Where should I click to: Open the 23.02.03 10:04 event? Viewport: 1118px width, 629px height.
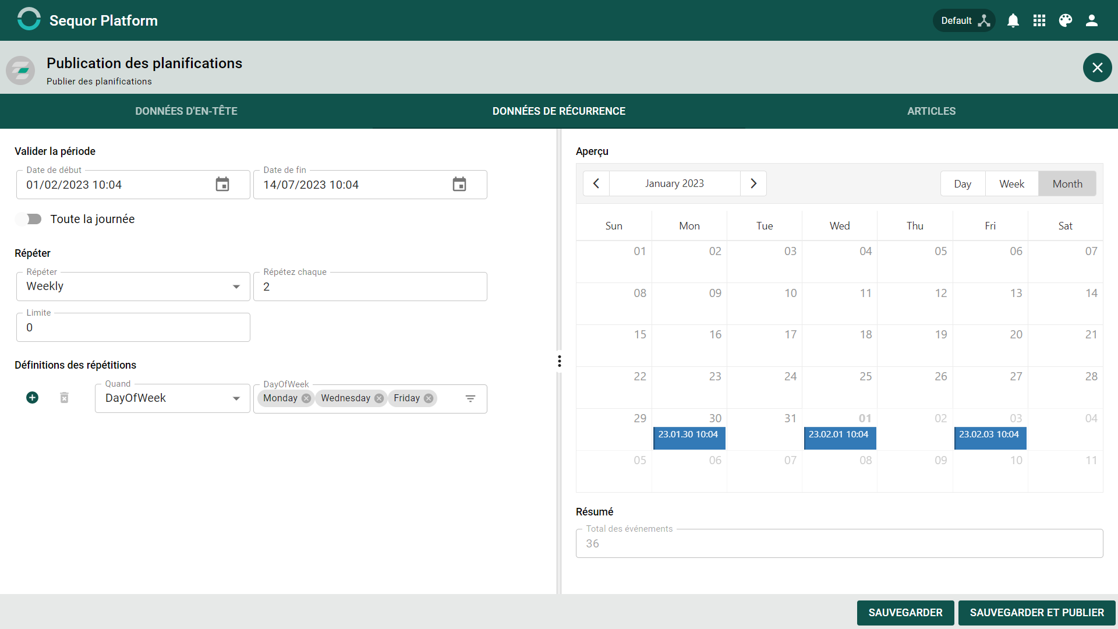tap(990, 438)
